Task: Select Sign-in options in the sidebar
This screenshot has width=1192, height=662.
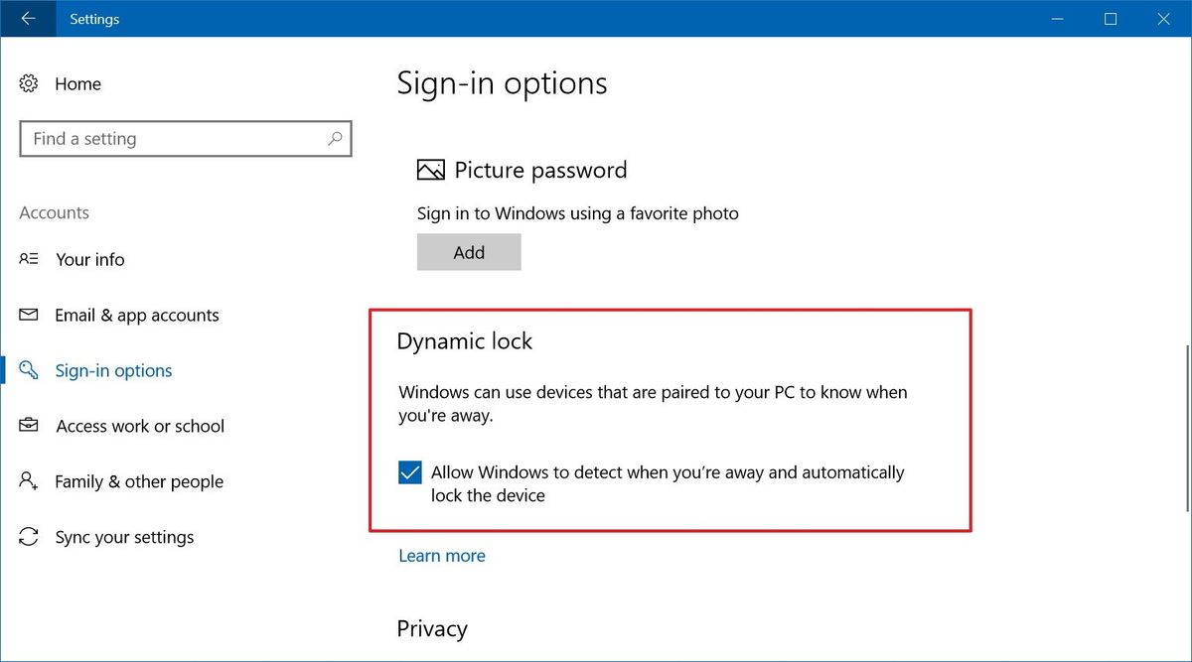Action: (x=112, y=370)
